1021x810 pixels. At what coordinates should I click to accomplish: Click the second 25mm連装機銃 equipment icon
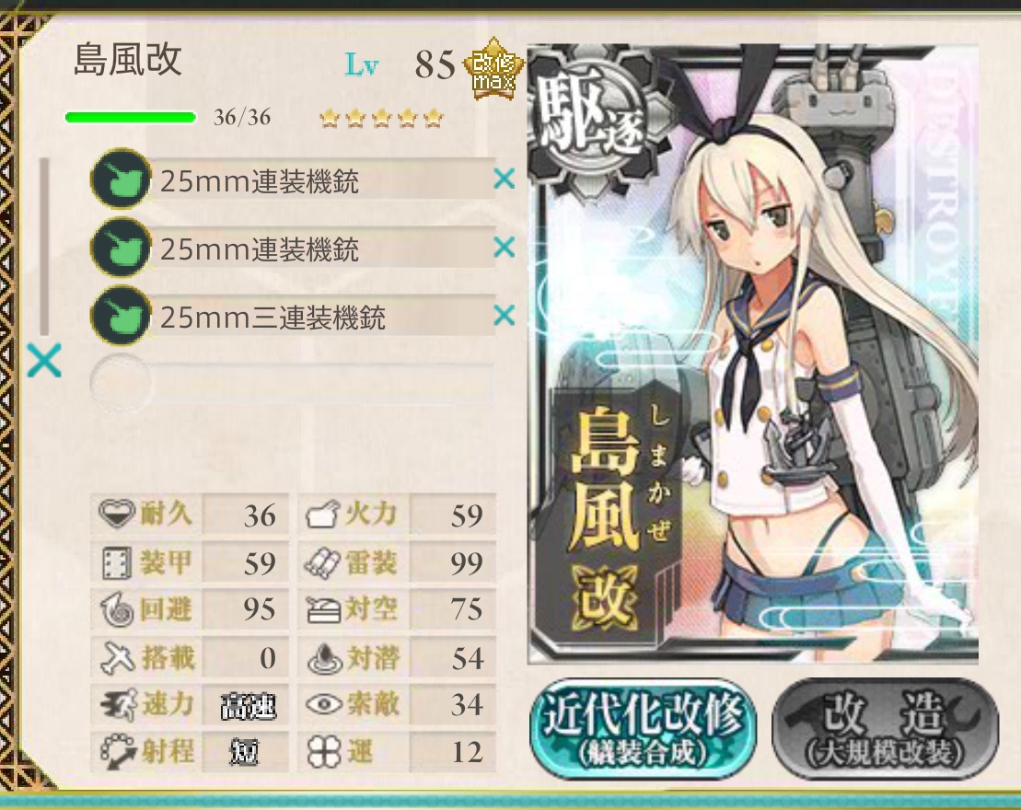(x=122, y=247)
